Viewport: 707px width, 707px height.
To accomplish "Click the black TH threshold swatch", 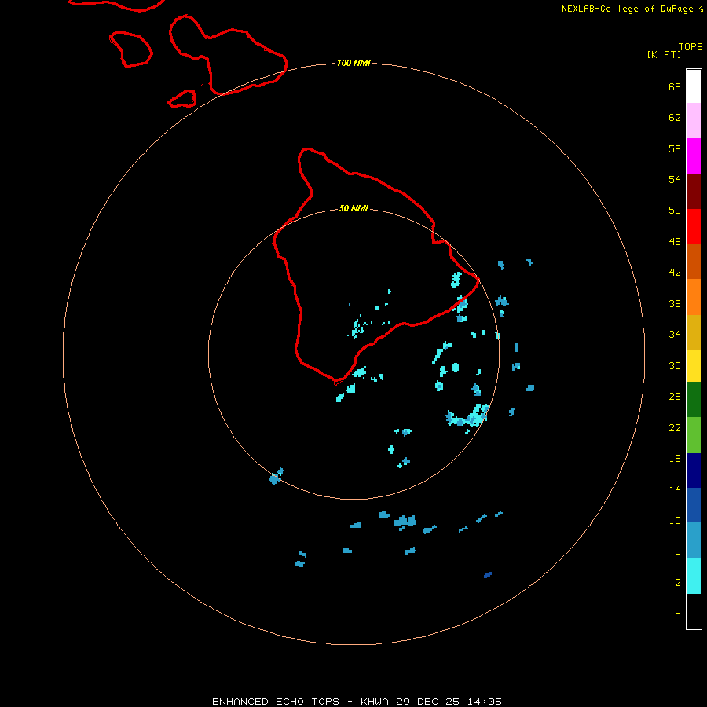I will click(694, 611).
